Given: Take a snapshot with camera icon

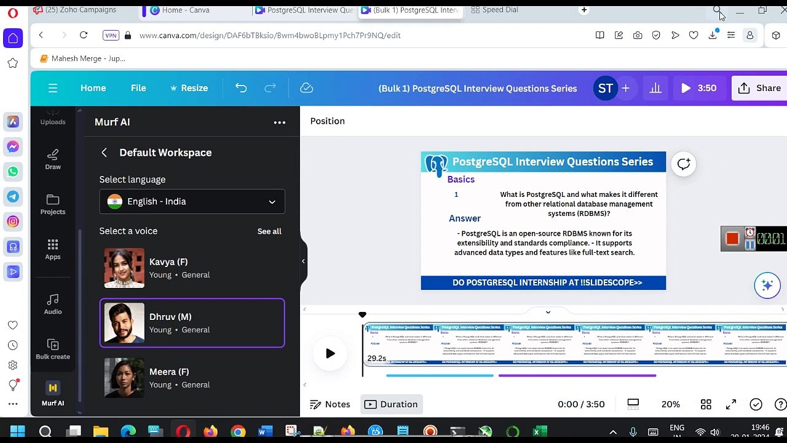Looking at the screenshot, I should click(x=638, y=35).
